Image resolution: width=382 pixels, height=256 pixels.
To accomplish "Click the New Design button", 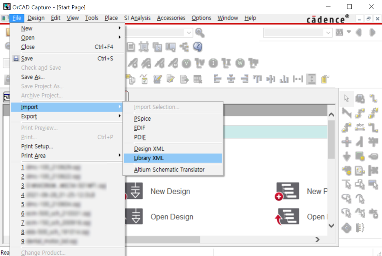I will coord(170,192).
